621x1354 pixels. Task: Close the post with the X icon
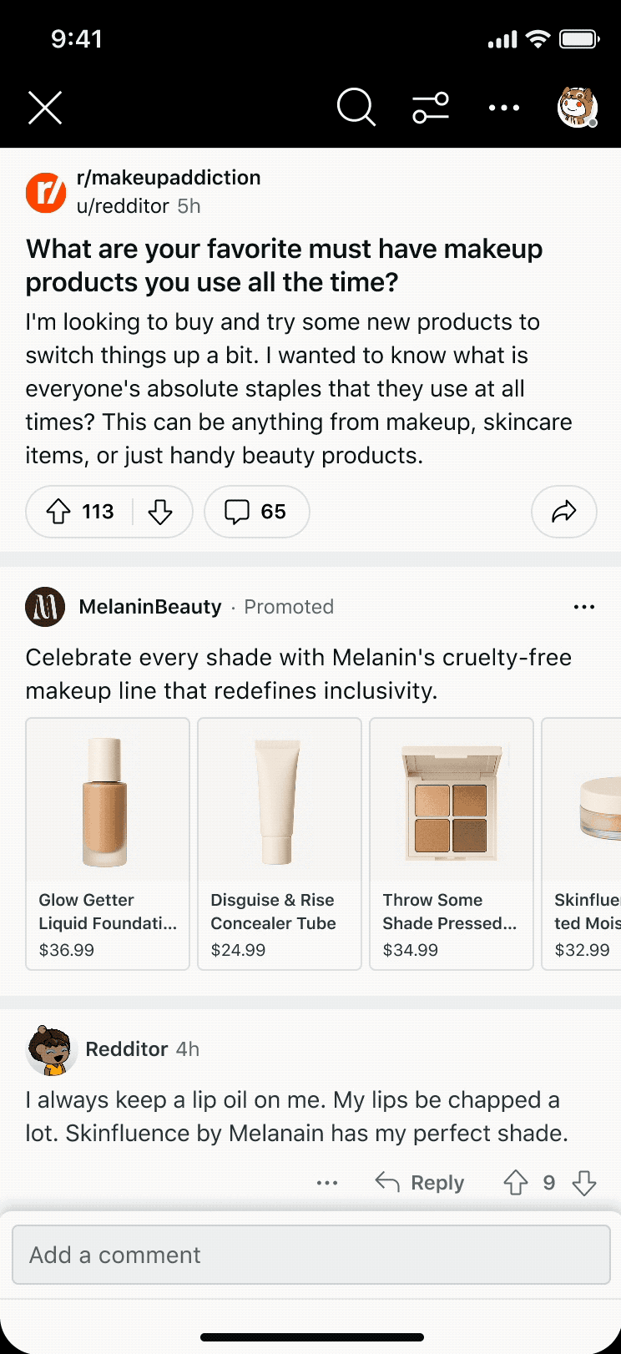pos(45,108)
